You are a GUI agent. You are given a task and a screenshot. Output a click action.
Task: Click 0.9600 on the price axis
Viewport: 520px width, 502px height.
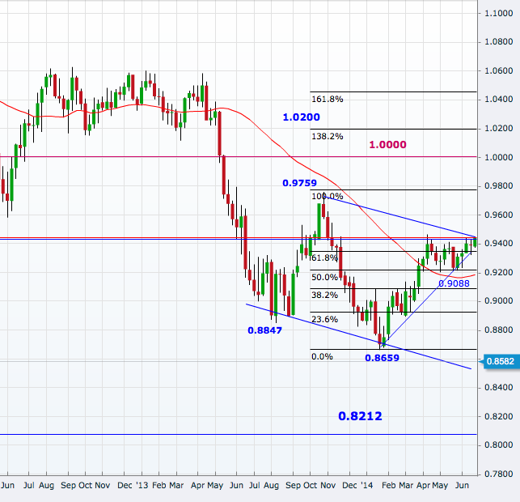[x=499, y=215]
